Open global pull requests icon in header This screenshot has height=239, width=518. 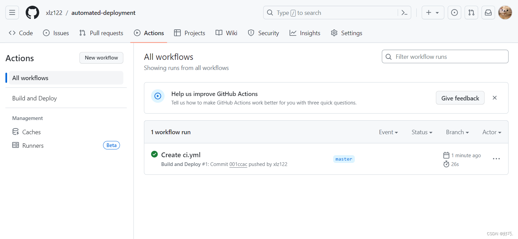[x=471, y=13]
